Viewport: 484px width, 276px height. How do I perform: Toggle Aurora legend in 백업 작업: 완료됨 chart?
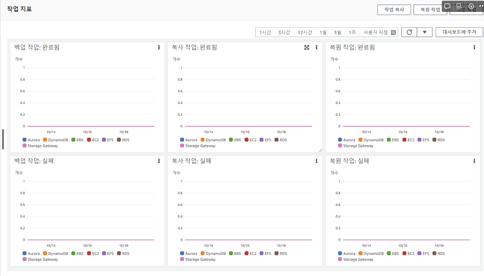point(31,140)
